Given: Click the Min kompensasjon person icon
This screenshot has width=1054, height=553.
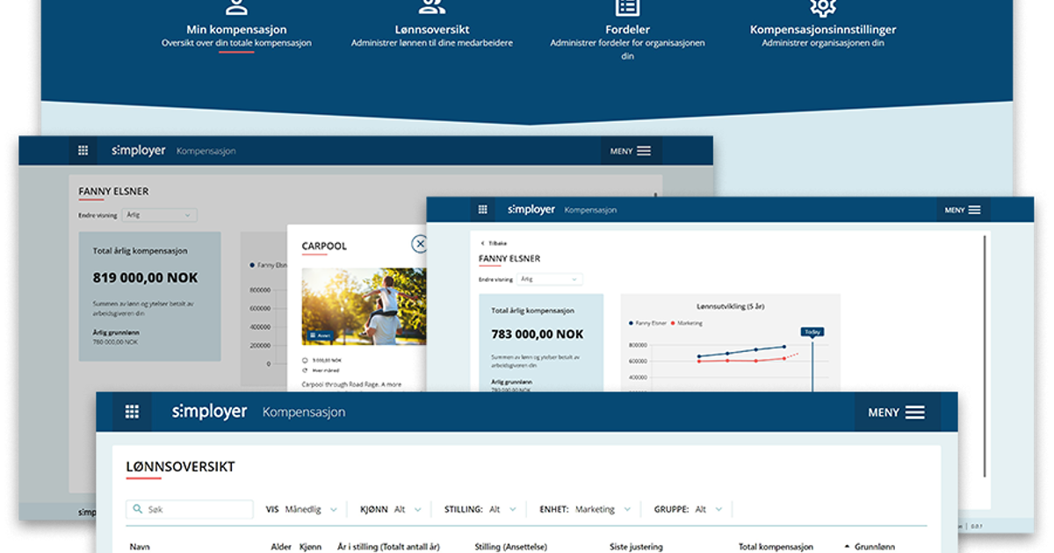Looking at the screenshot, I should [236, 7].
